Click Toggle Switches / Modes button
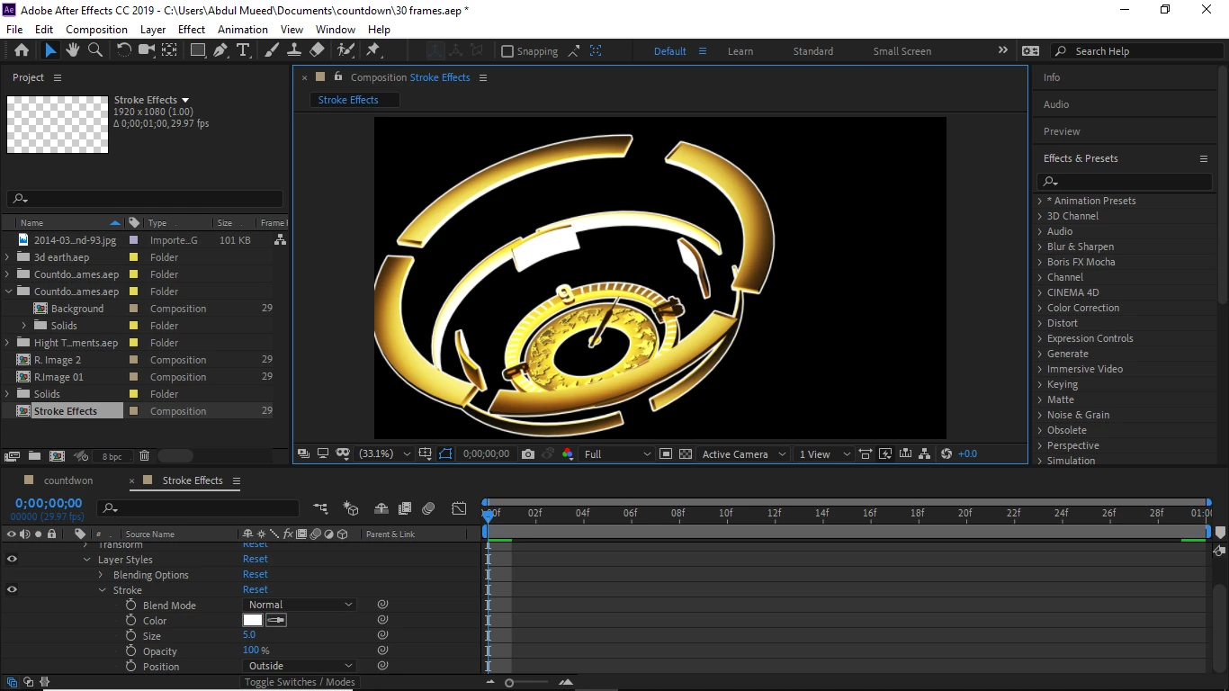1229x691 pixels. 300,682
